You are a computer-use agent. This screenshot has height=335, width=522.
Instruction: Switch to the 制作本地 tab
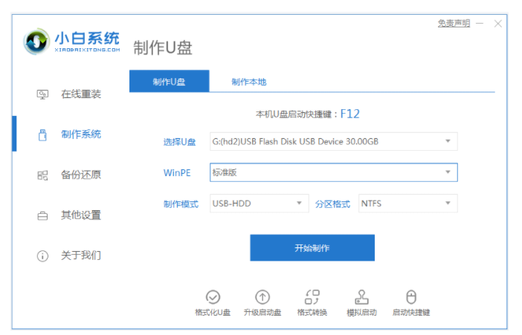249,82
